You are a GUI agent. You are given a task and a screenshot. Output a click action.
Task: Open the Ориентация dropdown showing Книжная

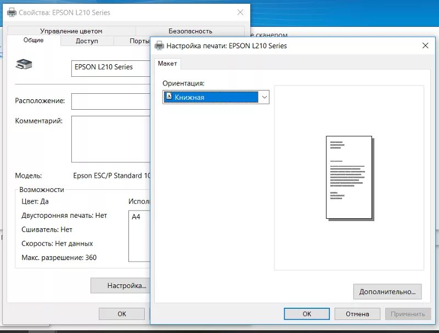[216, 97]
